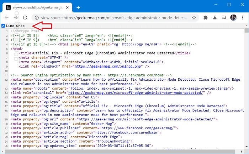This screenshot has height=154, width=249.
Task: Click the html lang="en-US" line 4
Action: [x=104, y=44]
